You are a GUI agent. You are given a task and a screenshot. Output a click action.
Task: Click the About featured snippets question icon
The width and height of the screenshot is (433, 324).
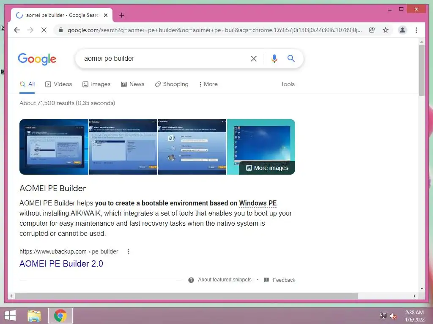[x=191, y=280]
